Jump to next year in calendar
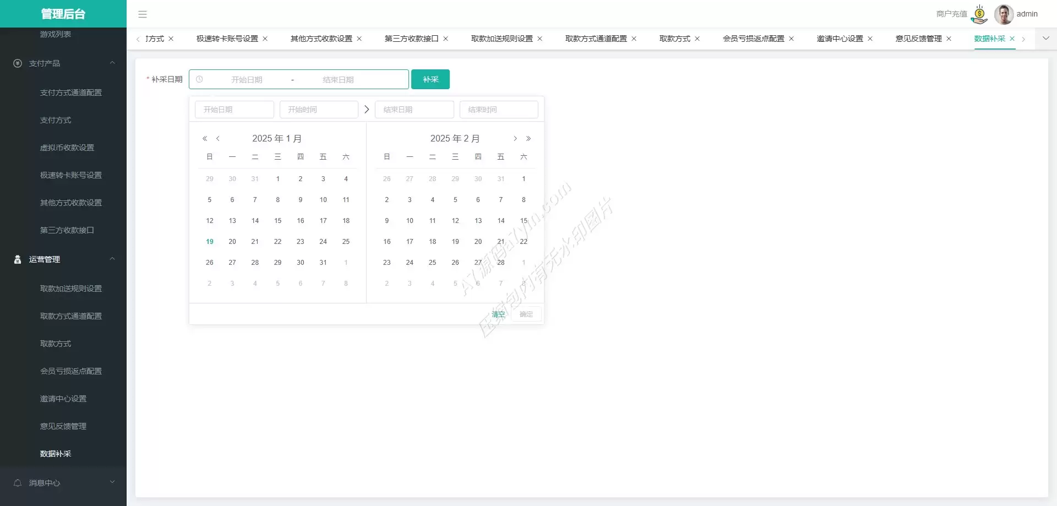Screen dimensions: 1057x506 click(528, 139)
